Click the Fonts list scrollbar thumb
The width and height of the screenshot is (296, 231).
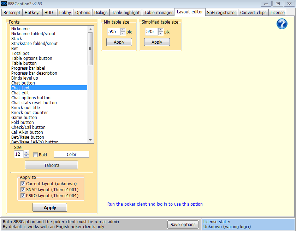pos(90,49)
